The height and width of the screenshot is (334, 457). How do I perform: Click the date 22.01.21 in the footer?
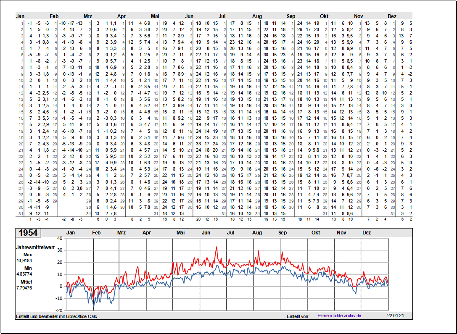[394, 316]
